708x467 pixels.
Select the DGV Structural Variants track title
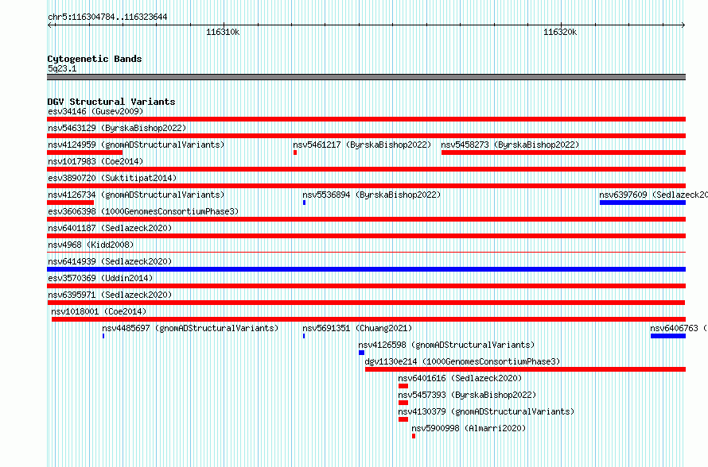click(111, 102)
